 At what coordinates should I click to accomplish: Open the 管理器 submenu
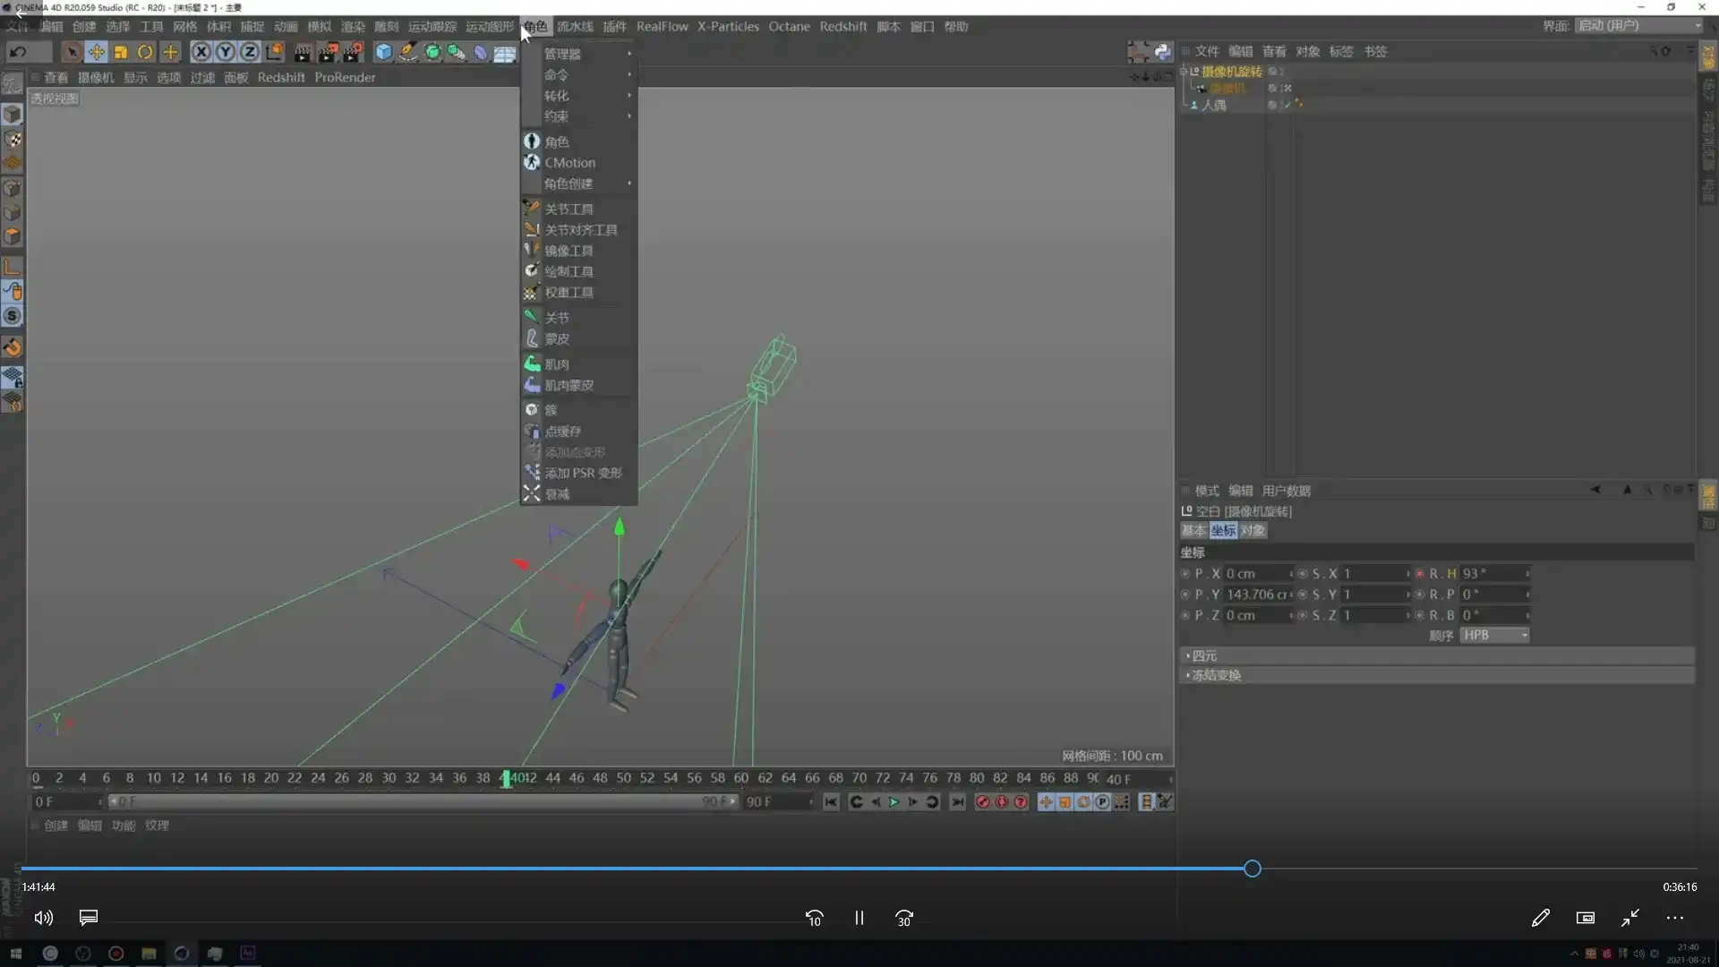[x=578, y=54]
